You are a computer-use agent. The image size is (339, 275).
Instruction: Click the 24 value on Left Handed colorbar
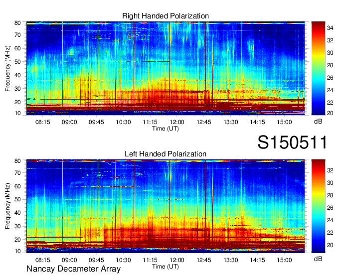[x=330, y=220]
